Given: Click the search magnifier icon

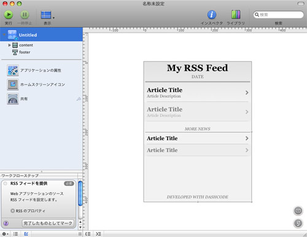Looking at the screenshot, I should [257, 15].
